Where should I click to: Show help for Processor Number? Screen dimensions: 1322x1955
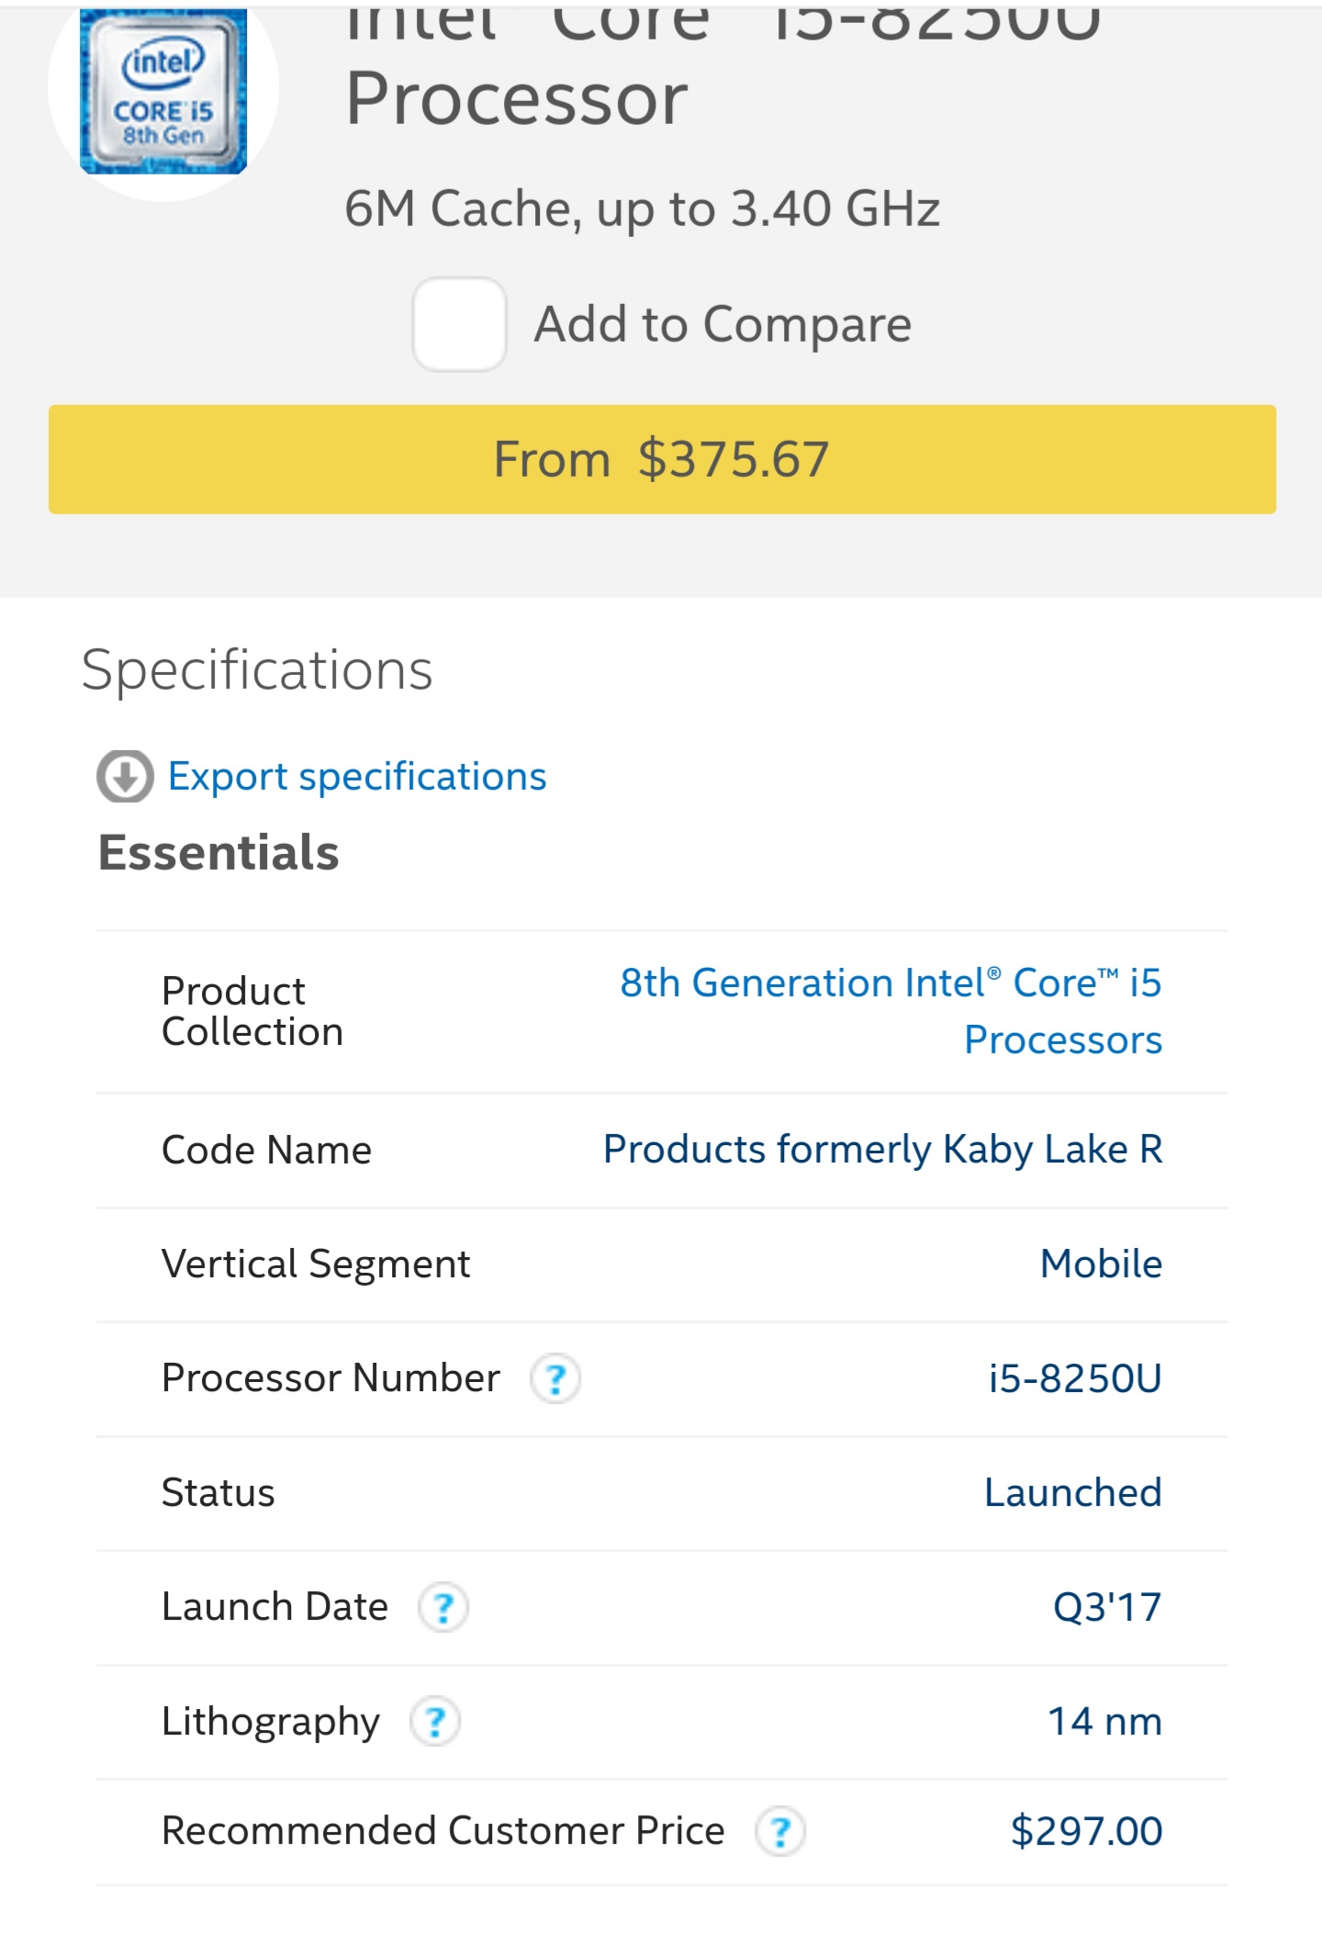[x=555, y=1378]
